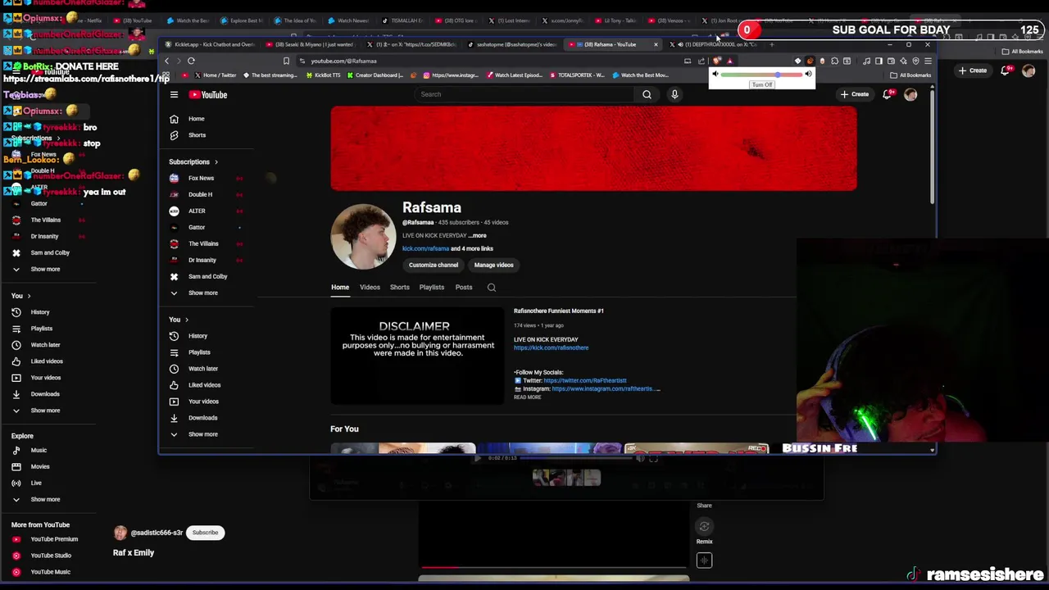
Task: Click the mute speaker icon in volume popup
Action: [715, 75]
